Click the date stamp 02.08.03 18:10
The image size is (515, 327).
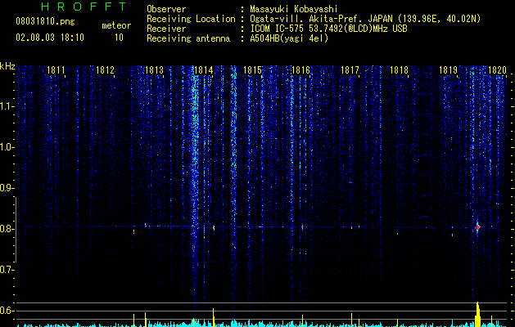[x=50, y=38]
